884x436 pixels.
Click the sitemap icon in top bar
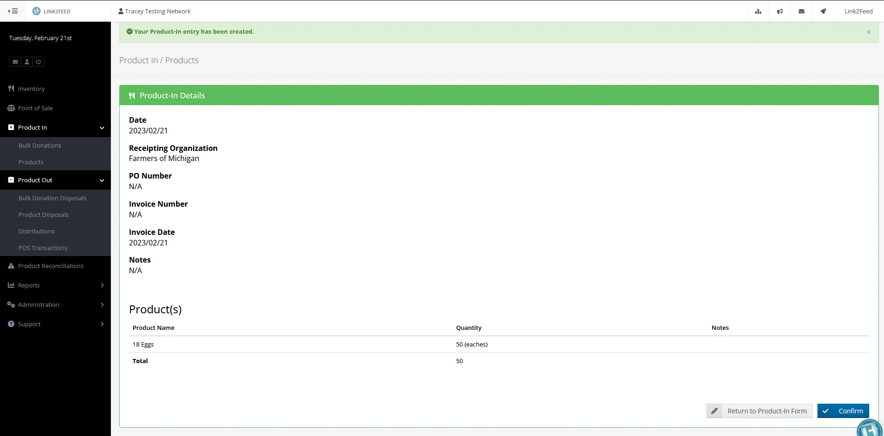(758, 11)
